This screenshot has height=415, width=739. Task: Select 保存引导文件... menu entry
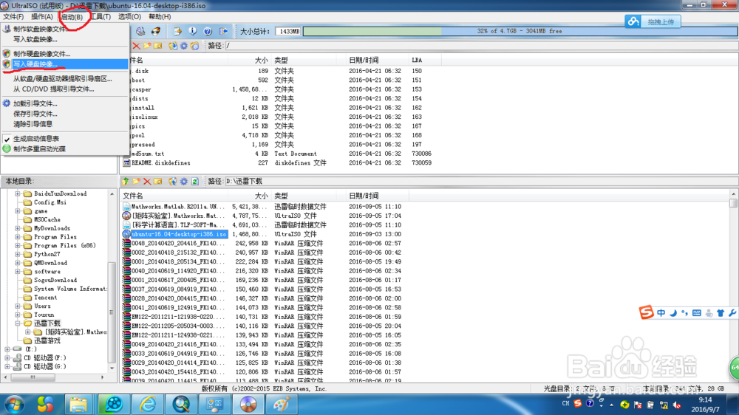click(64, 114)
